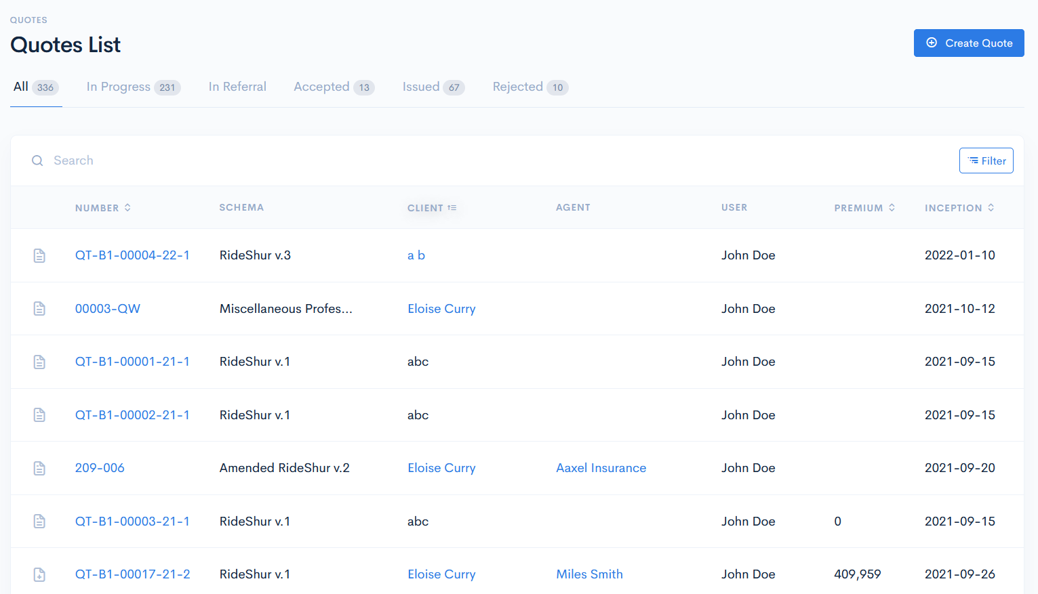This screenshot has height=594, width=1038.
Task: Open agent Miles Smith link
Action: 589,574
